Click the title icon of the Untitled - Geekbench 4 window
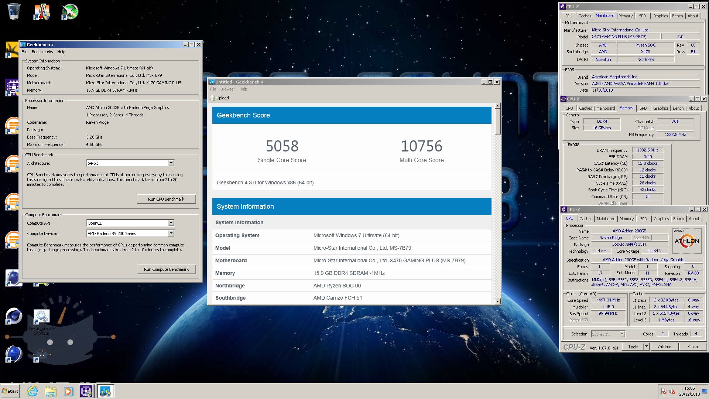This screenshot has height=399, width=709. point(212,82)
